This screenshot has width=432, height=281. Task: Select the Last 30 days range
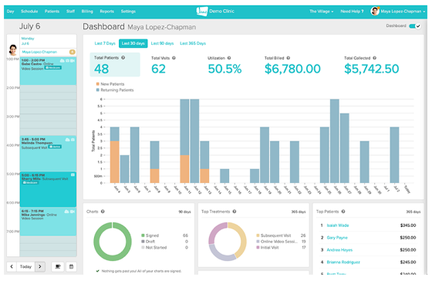click(133, 43)
